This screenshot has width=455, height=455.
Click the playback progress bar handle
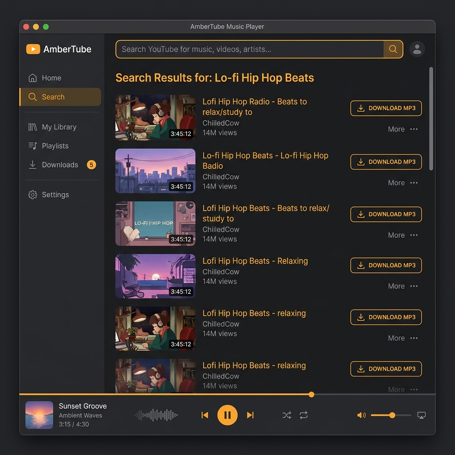[x=311, y=395]
